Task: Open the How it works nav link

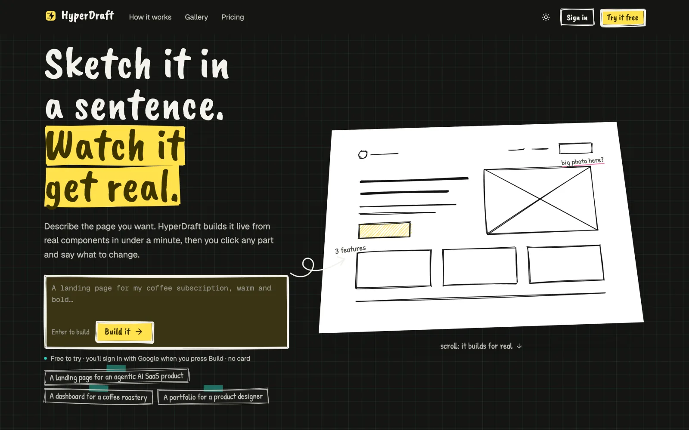Action: pos(150,17)
